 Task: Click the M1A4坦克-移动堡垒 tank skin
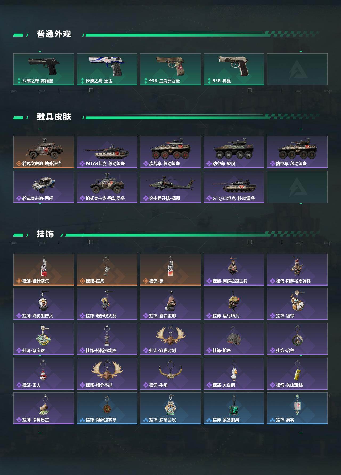(107, 152)
